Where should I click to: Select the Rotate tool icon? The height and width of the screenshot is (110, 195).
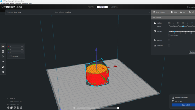pos(3,57)
